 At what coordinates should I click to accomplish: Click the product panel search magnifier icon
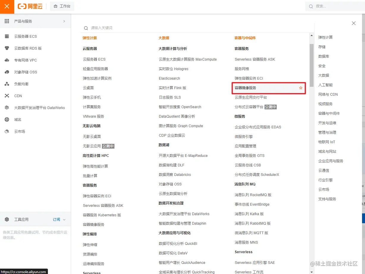(x=86, y=28)
